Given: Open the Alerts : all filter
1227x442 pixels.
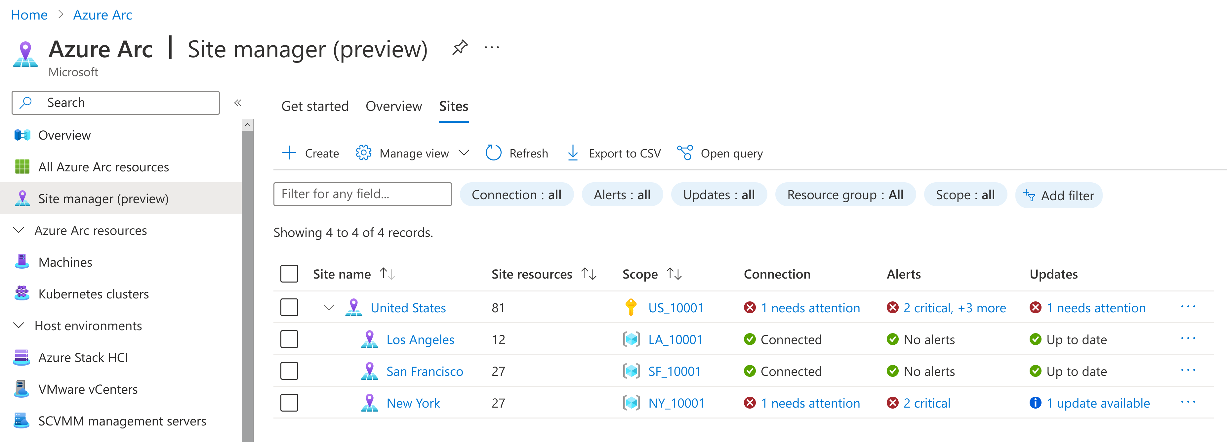Looking at the screenshot, I should pyautogui.click(x=622, y=195).
